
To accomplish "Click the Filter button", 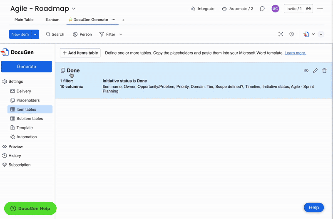I will coord(107,34).
